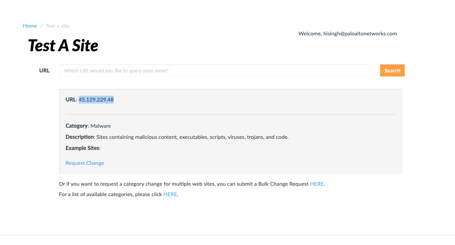Select the Category Malware result text
The width and height of the screenshot is (455, 245).
(88, 126)
